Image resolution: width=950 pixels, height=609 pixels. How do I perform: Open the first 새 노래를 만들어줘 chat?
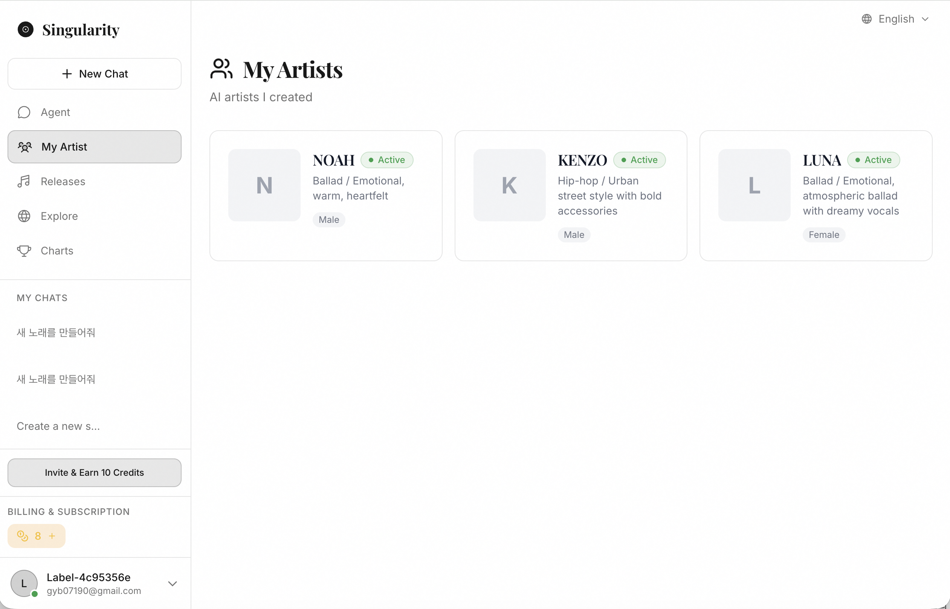(x=56, y=333)
